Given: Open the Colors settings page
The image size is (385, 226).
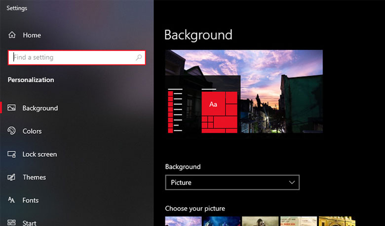Looking at the screenshot, I should (32, 131).
